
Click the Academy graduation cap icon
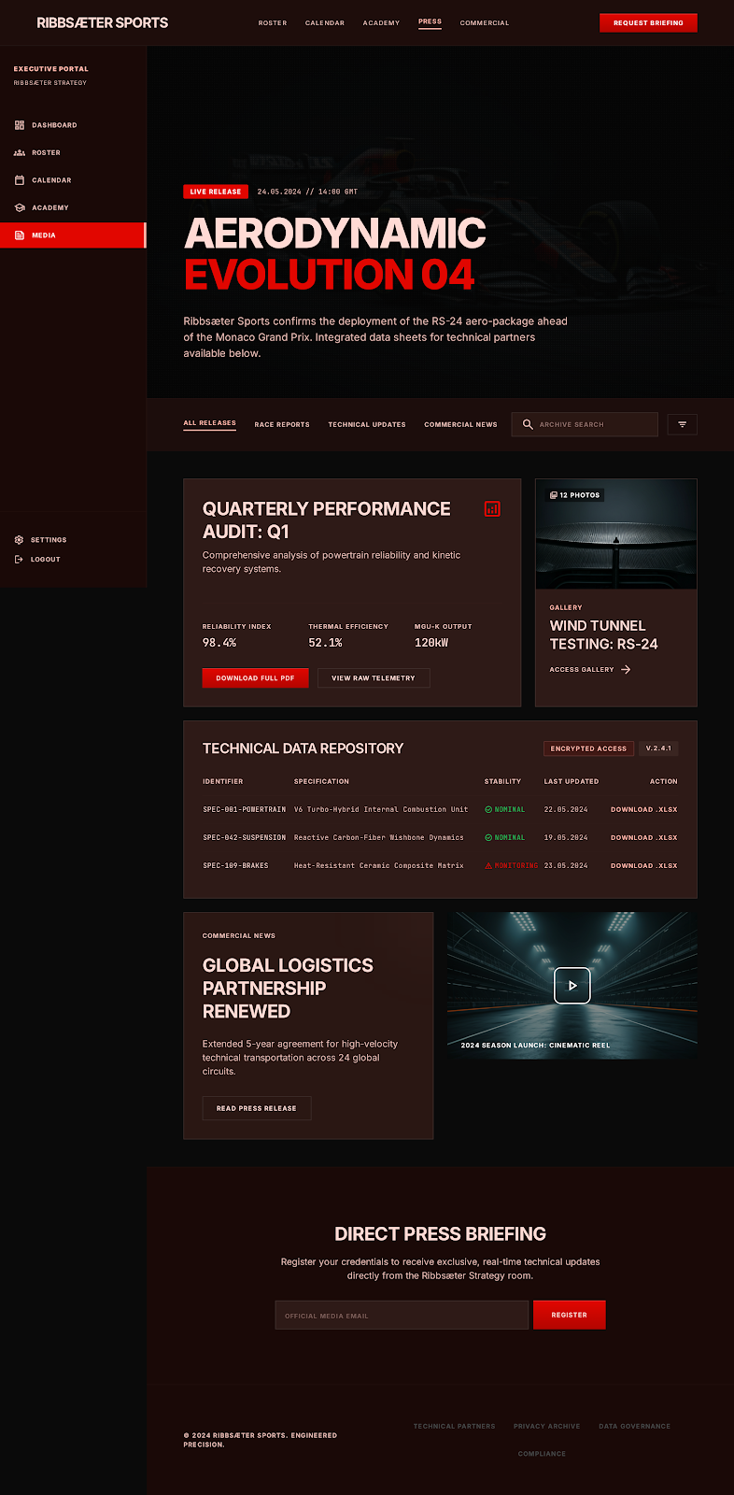pyautogui.click(x=20, y=207)
